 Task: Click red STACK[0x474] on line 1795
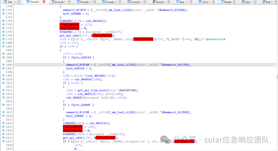click(x=69, y=24)
